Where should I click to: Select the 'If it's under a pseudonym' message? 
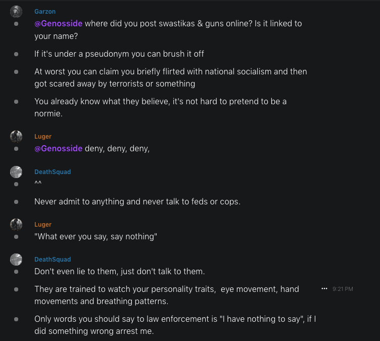click(119, 54)
